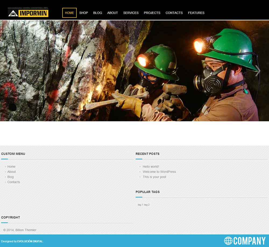269x247 pixels.
Task: Go to previous slide with left arrow
Action: point(11,71)
